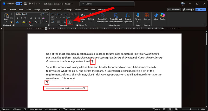Image resolution: width=208 pixels, height=111 pixels.
Task: Open Paragraph settings dialog launcher
Action: (x=77, y=25)
